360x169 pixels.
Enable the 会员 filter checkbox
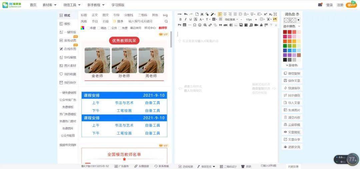coord(109,28)
